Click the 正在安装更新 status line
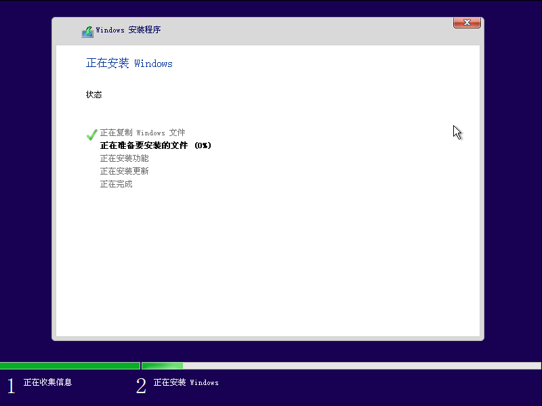The width and height of the screenshot is (542, 406). pyautogui.click(x=126, y=171)
